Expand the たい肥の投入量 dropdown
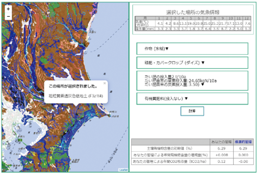 [192, 81]
